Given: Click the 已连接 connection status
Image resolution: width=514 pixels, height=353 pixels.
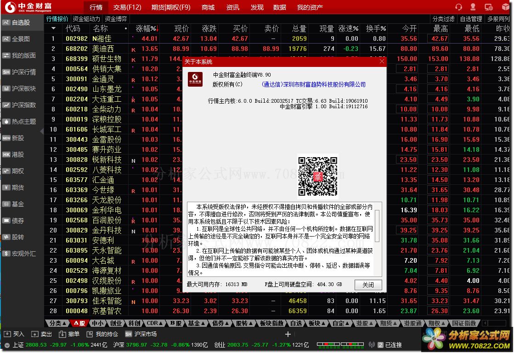Looking at the screenshot, I should 393,345.
